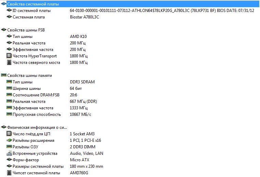Select the Audio, Video, LAN value

click(x=86, y=153)
